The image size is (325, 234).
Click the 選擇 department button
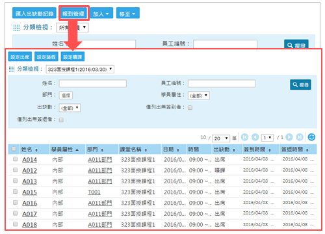[66, 96]
